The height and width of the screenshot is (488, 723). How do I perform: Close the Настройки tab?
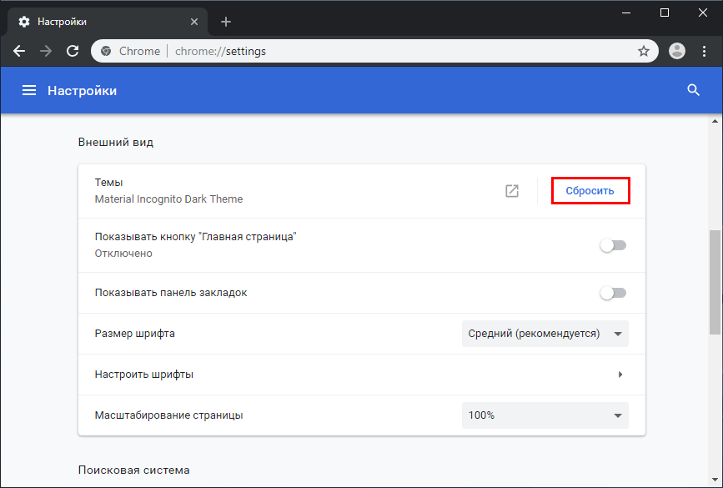pyautogui.click(x=194, y=22)
